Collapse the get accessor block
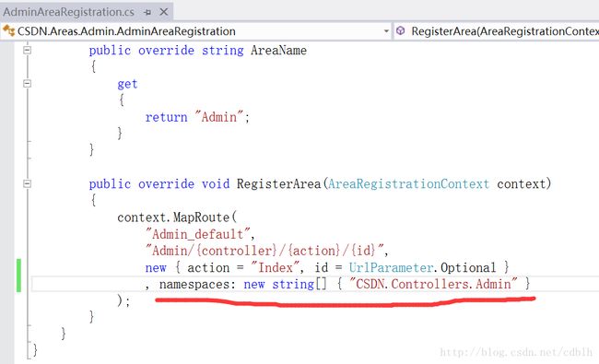This screenshot has height=364, width=599. 27,83
